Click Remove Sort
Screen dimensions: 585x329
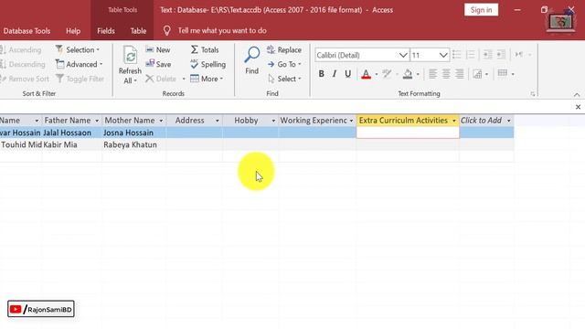click(x=25, y=79)
